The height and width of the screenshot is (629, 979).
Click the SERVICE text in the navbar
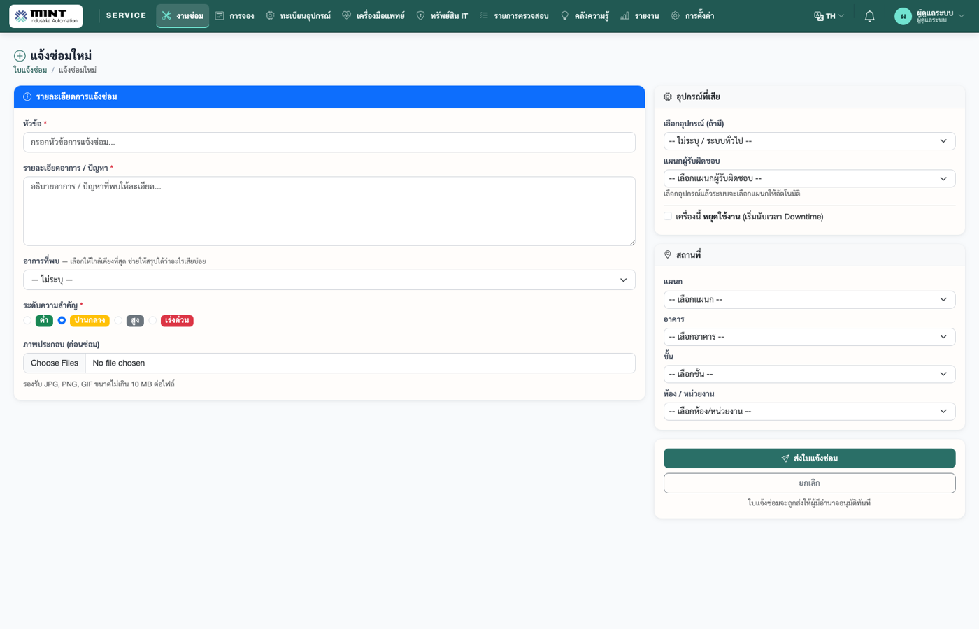[x=127, y=15]
